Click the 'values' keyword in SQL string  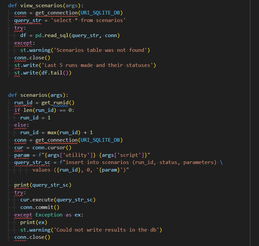(x=41, y=170)
